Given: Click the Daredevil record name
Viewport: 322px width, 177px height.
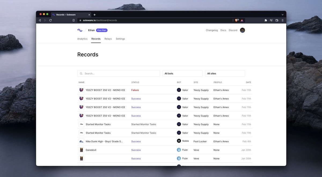Looking at the screenshot, I should pyautogui.click(x=91, y=150).
